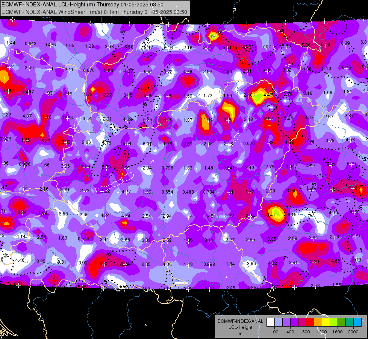The width and height of the screenshot is (368, 339).
Task: Click the dark green swatch in the legend
Action: click(342, 322)
